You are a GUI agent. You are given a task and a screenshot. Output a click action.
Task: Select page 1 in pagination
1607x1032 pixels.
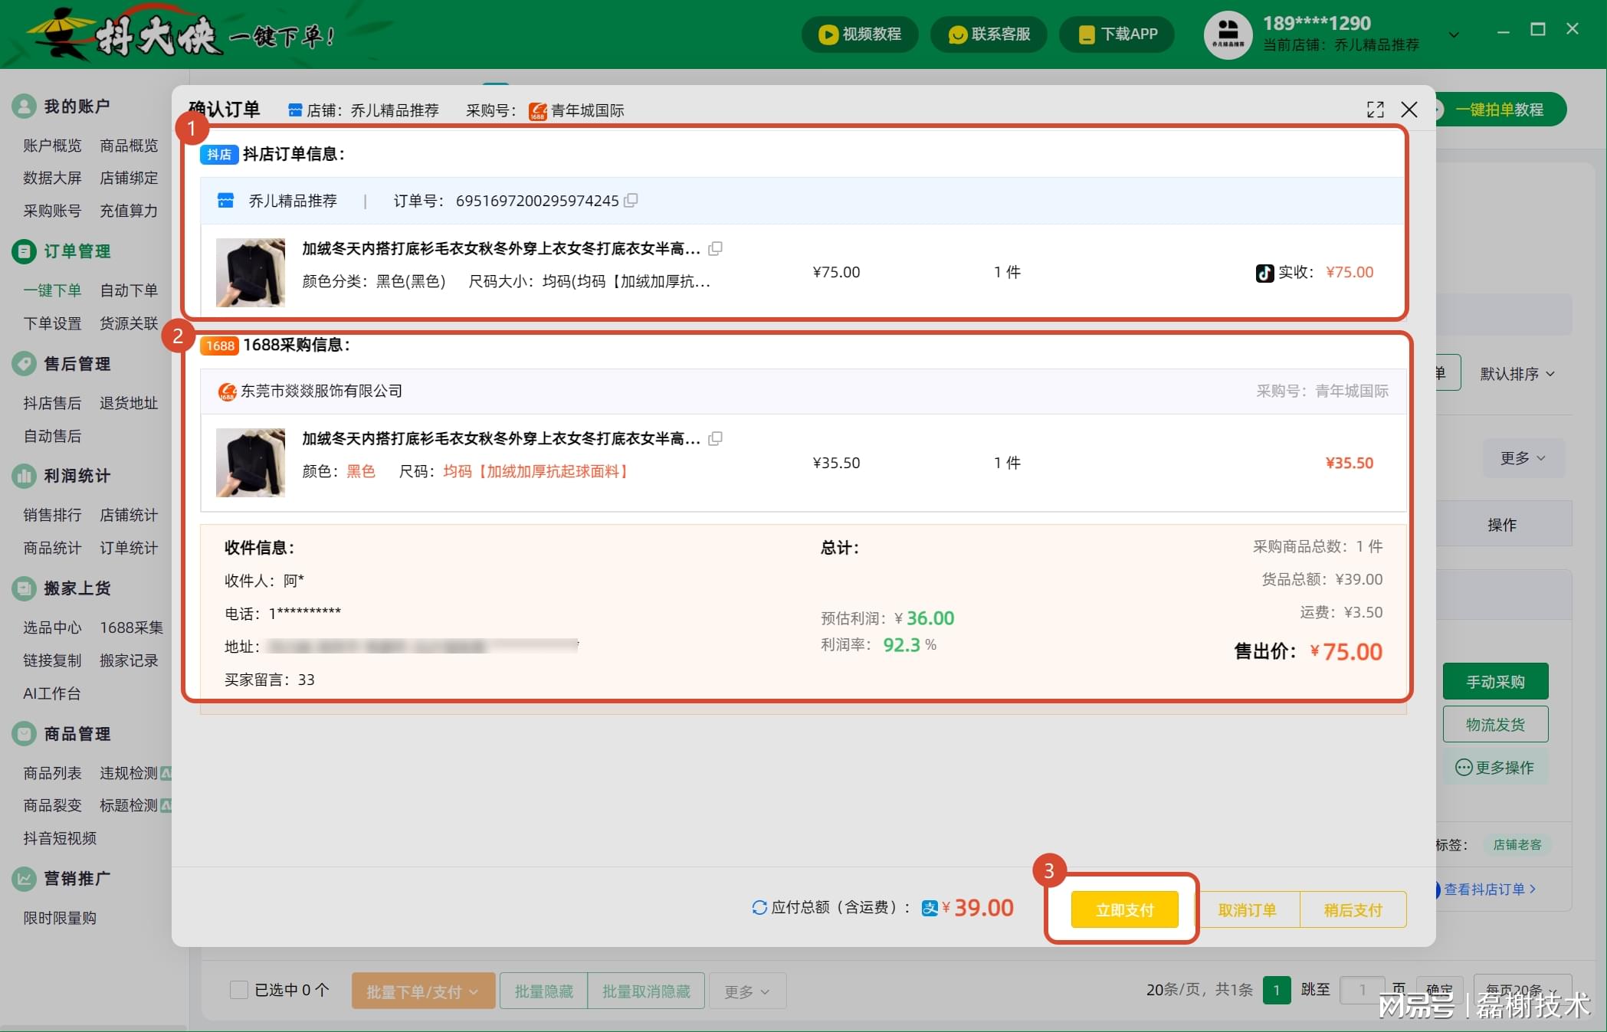[x=1277, y=990]
